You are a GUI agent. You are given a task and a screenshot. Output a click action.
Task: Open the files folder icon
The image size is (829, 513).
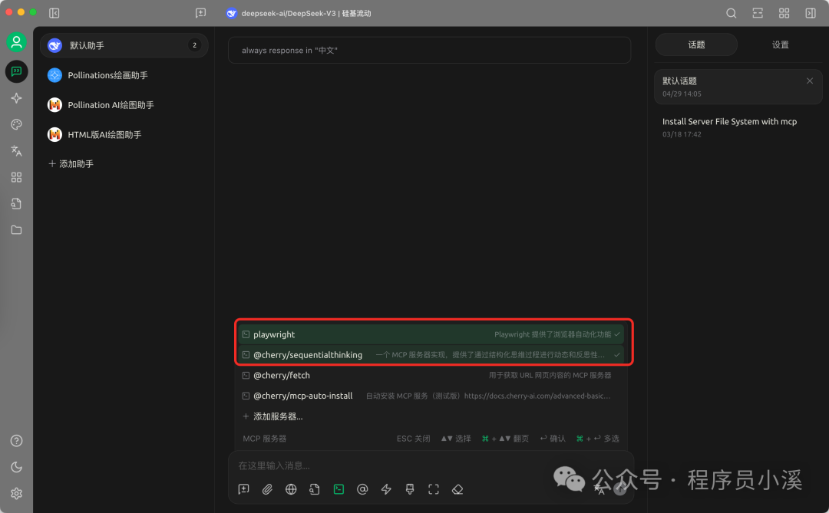tap(16, 230)
